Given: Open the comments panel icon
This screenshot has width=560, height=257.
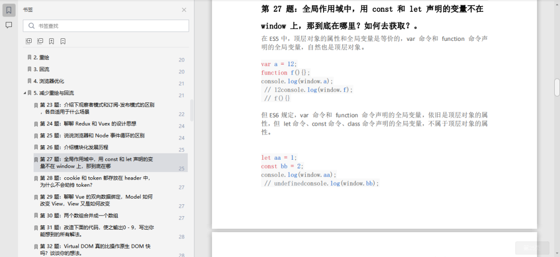Looking at the screenshot, I should click(x=9, y=25).
